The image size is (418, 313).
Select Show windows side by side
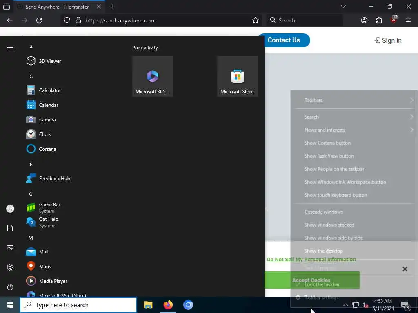[354, 238]
